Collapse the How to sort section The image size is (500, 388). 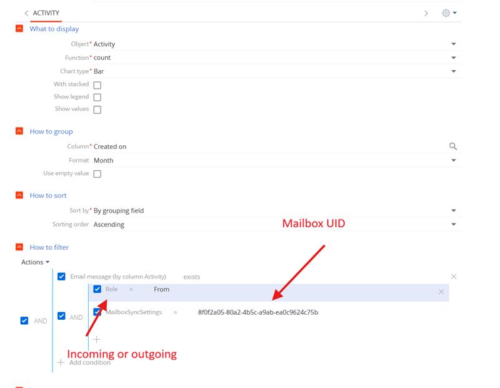coord(19,195)
